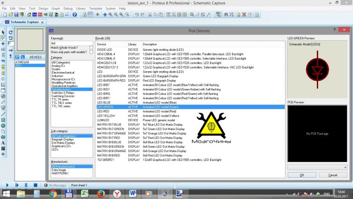Start simulation with Play button

[7, 185]
